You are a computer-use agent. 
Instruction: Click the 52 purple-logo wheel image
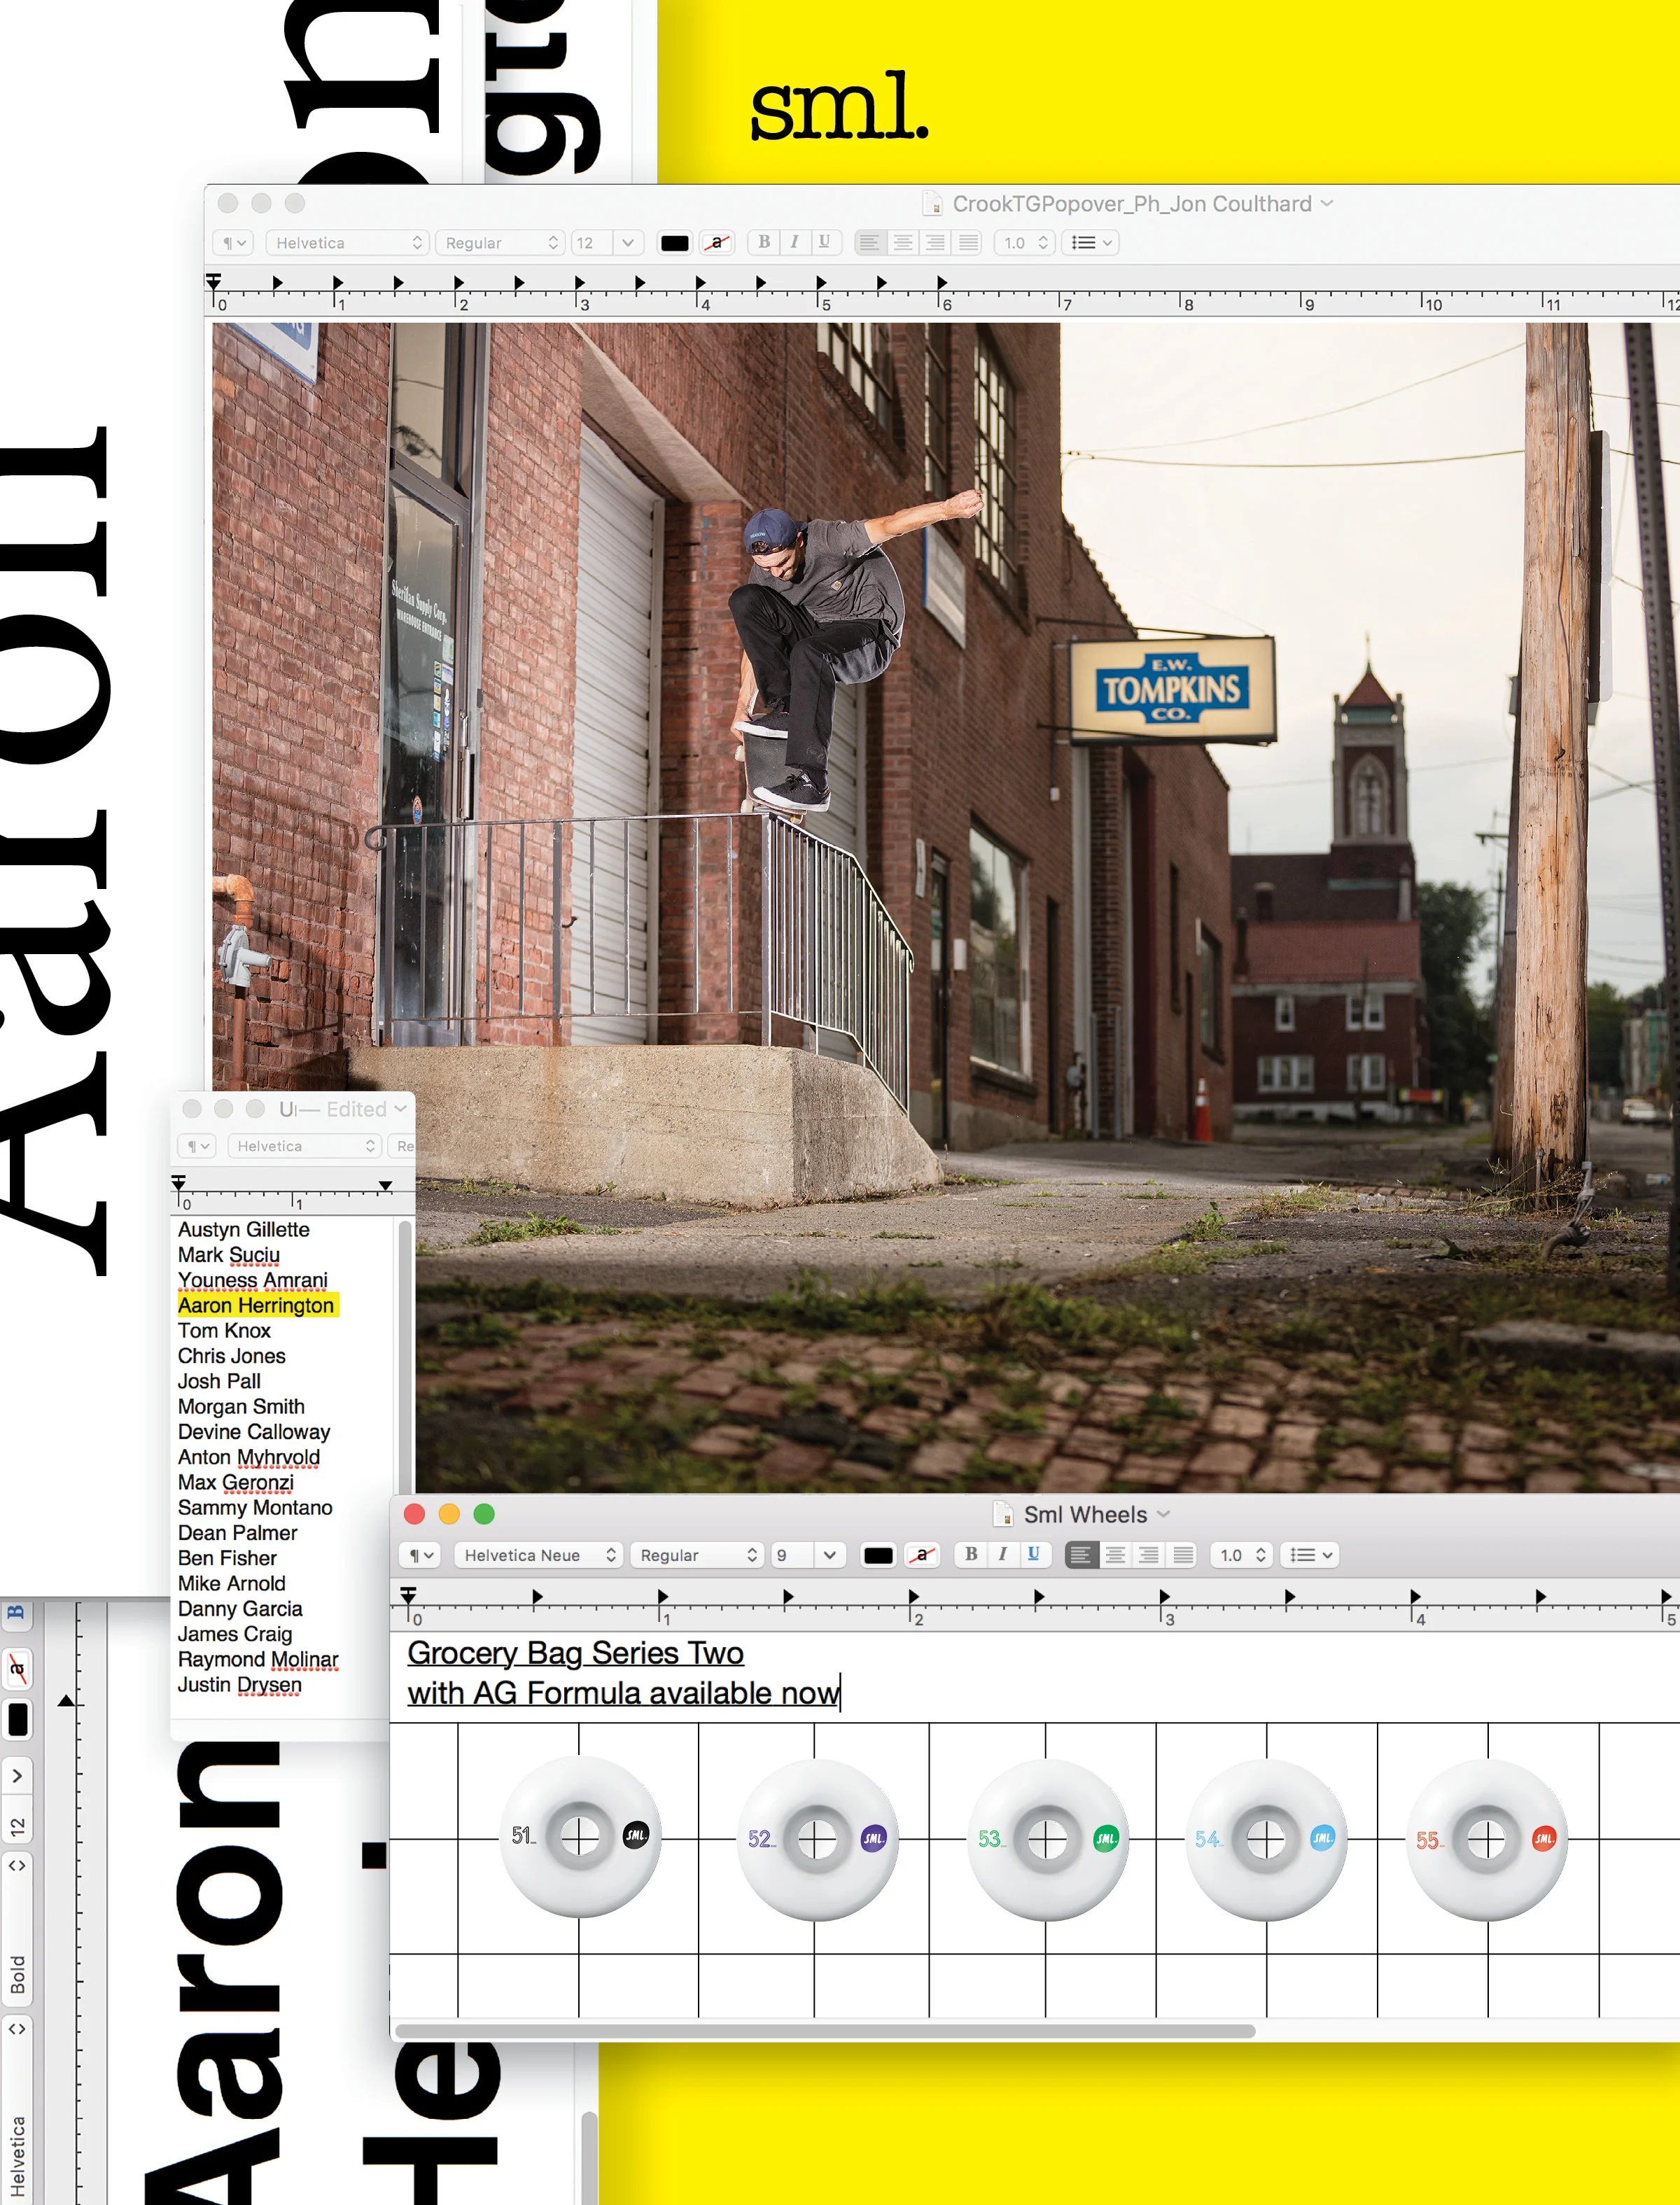pyautogui.click(x=817, y=1839)
